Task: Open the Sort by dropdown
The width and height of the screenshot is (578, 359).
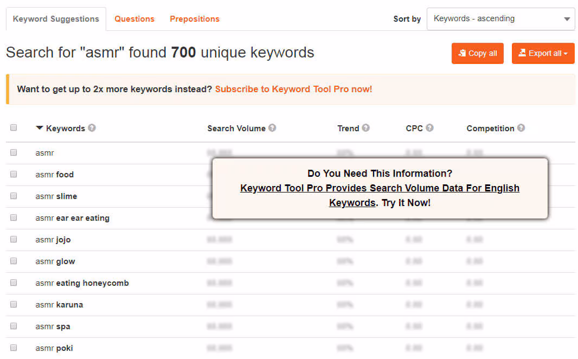Action: click(x=500, y=19)
